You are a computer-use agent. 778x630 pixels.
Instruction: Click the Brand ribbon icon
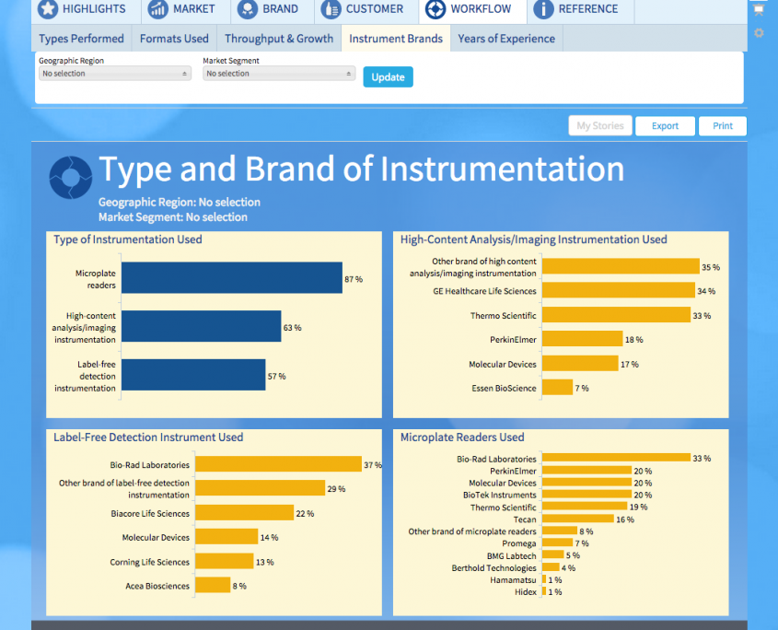(248, 9)
